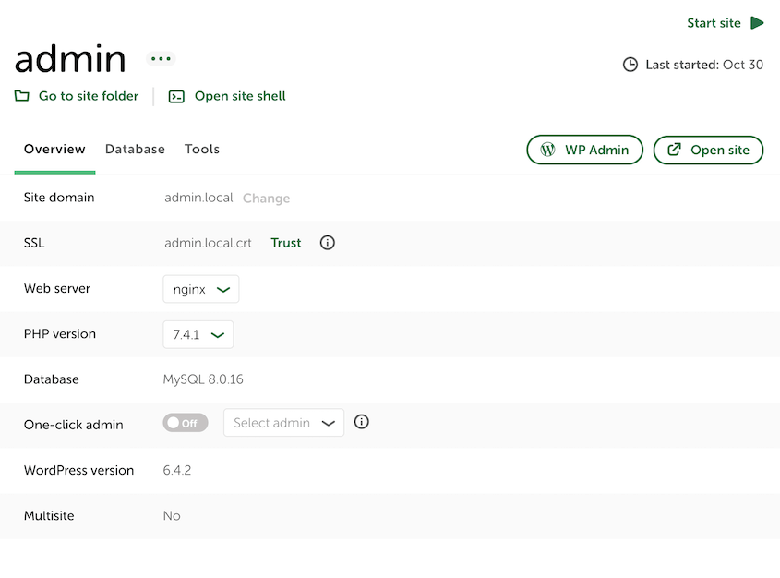Image resolution: width=780 pixels, height=578 pixels.
Task: Click the PHP version row label
Action: (x=60, y=333)
